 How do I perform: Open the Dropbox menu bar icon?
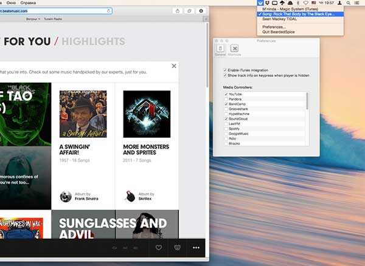pos(267,3)
